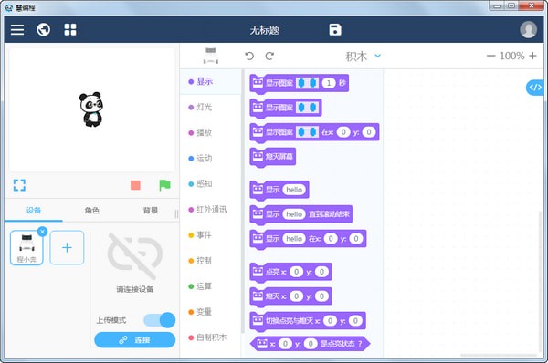Click the 是点亮状态 reporter block

(310, 344)
